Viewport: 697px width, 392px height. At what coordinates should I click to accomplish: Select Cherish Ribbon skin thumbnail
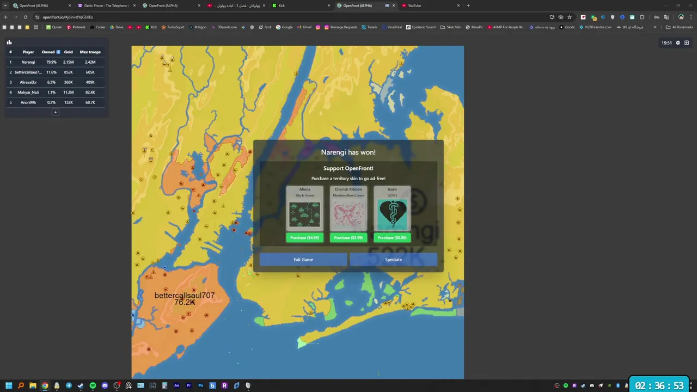pos(348,214)
